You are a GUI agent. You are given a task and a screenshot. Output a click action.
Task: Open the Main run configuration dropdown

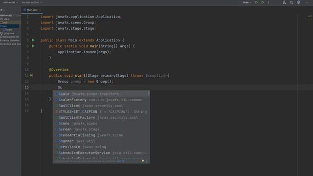click(247, 2)
